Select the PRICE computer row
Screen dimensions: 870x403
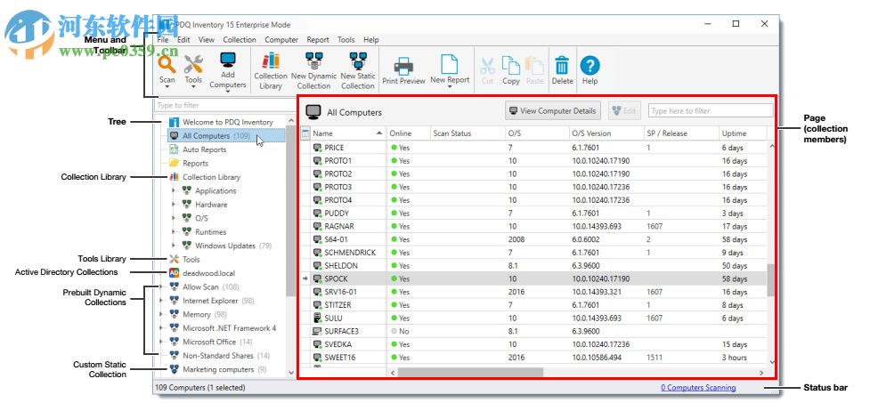(533, 148)
